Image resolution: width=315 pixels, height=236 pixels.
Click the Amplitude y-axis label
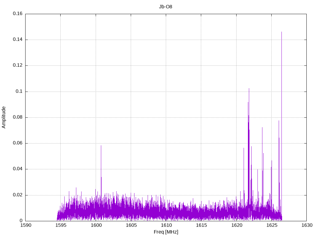point(4,117)
